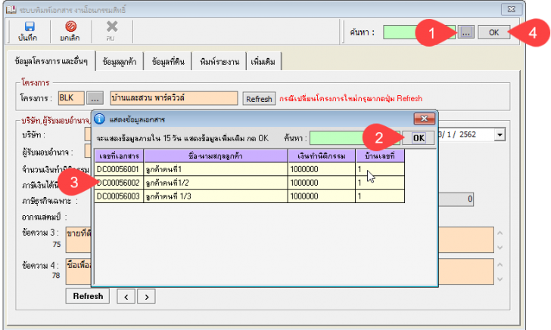Select the พิมพ์รายงาน tab
Image resolution: width=551 pixels, height=330 pixels.
217,62
